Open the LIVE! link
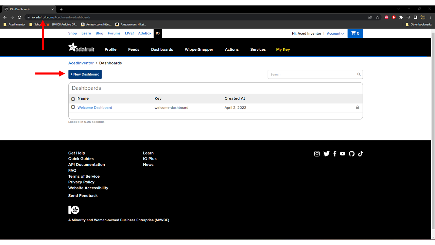The image size is (435, 245). click(129, 33)
